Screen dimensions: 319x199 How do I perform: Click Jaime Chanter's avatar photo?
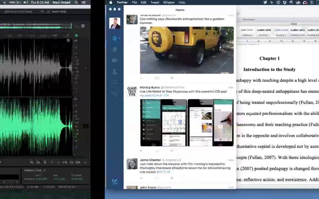point(132,164)
